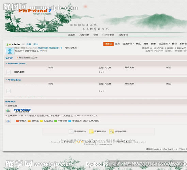Viewport: 187px width, 170px height.
Task: Click the 锁定的版块 legend icon
Action: [x=111, y=132]
